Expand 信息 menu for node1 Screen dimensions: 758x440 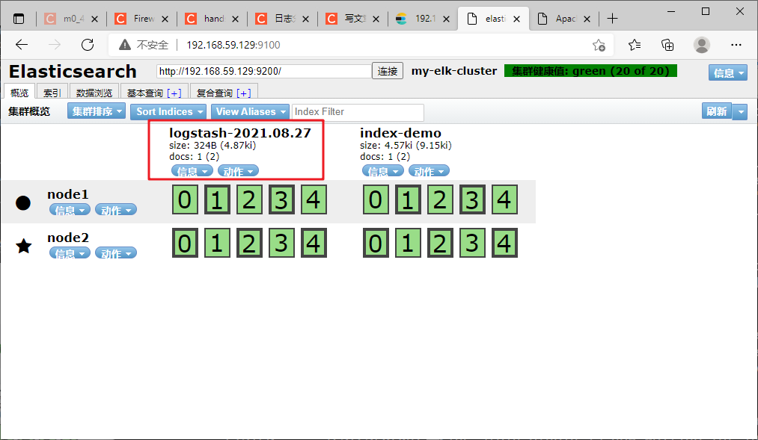pos(70,210)
